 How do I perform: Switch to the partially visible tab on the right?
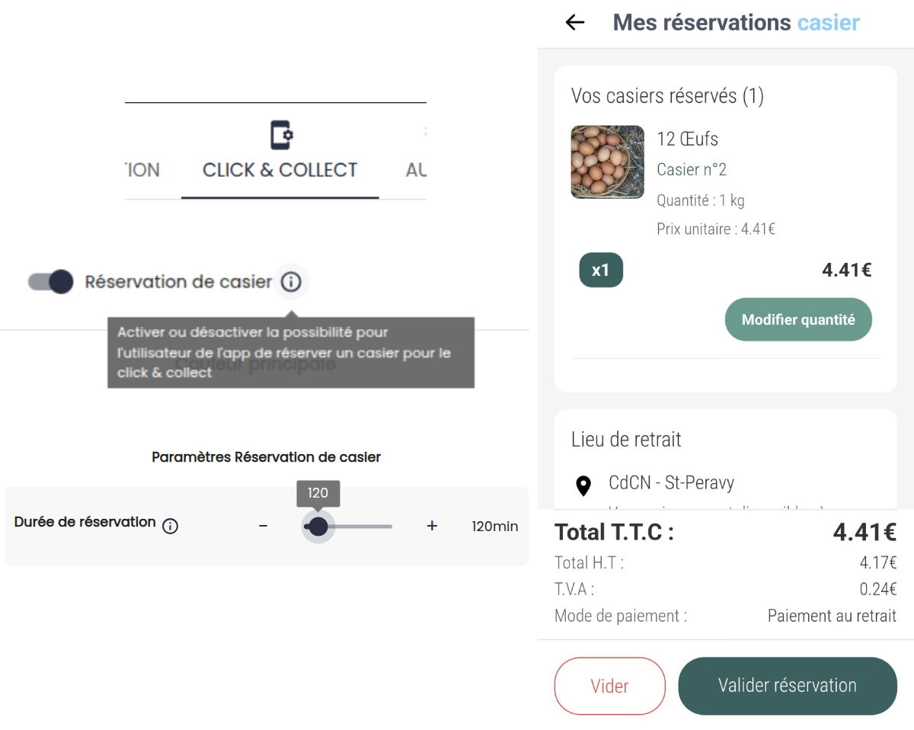point(416,169)
